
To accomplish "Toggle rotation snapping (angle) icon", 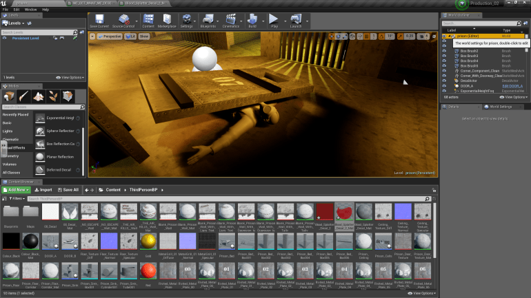I will point(381,36).
